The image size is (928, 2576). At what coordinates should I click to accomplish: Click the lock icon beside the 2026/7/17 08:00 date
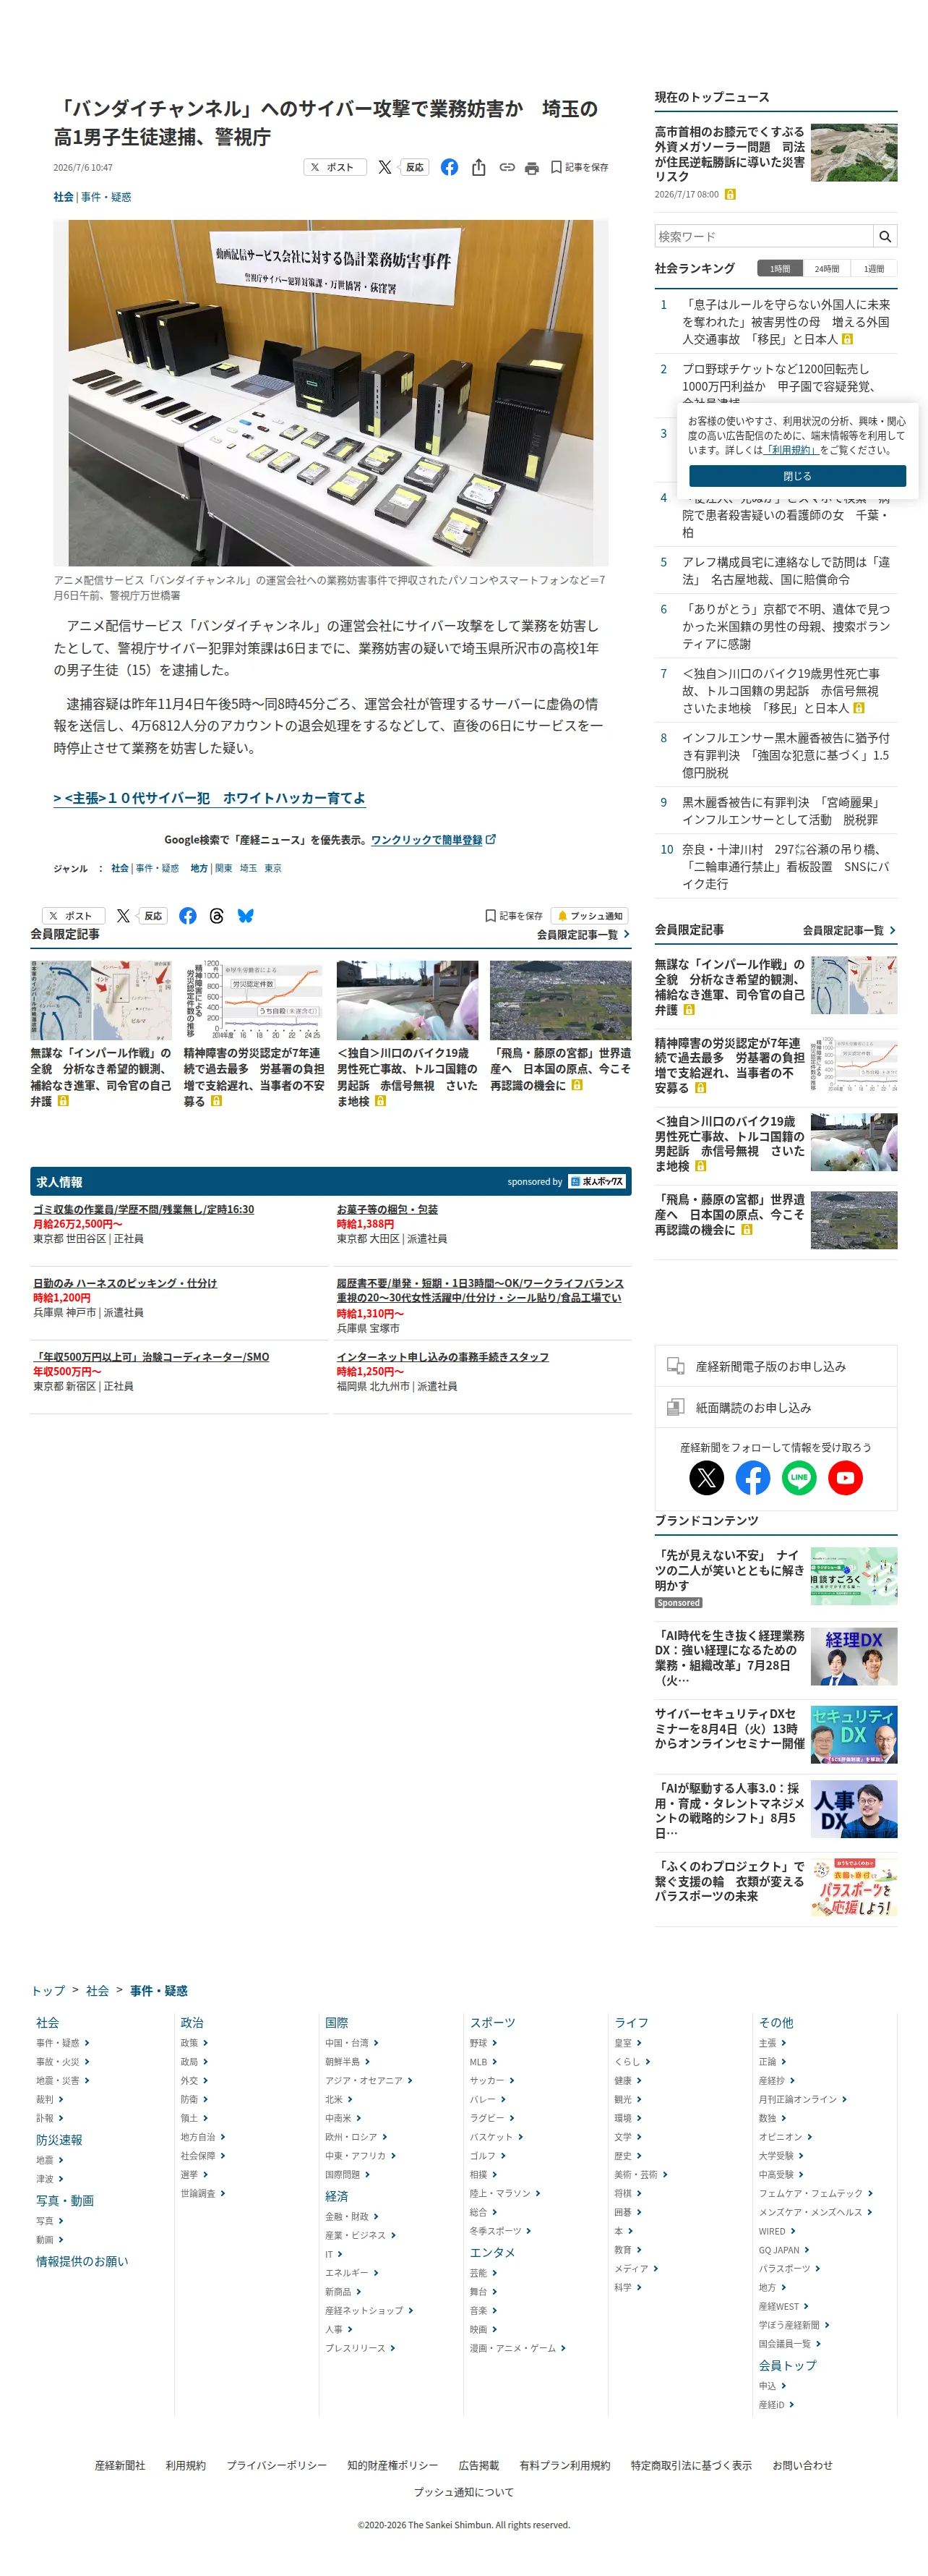(729, 194)
